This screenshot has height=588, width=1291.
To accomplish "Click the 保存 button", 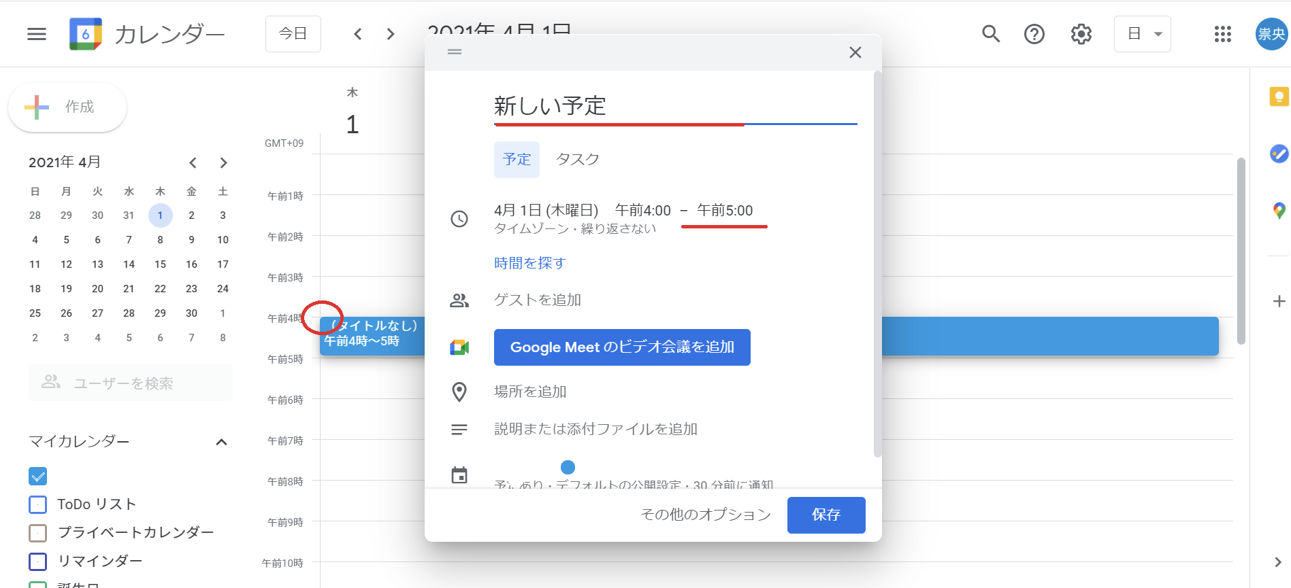I will click(826, 515).
